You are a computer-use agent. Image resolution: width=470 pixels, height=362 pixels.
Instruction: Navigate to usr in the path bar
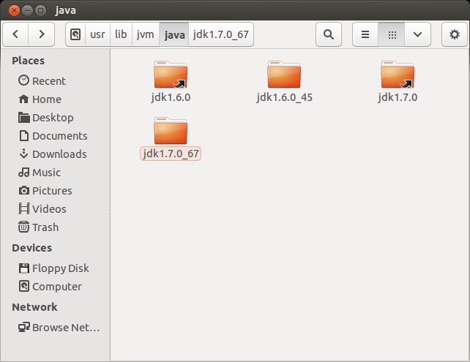[97, 34]
